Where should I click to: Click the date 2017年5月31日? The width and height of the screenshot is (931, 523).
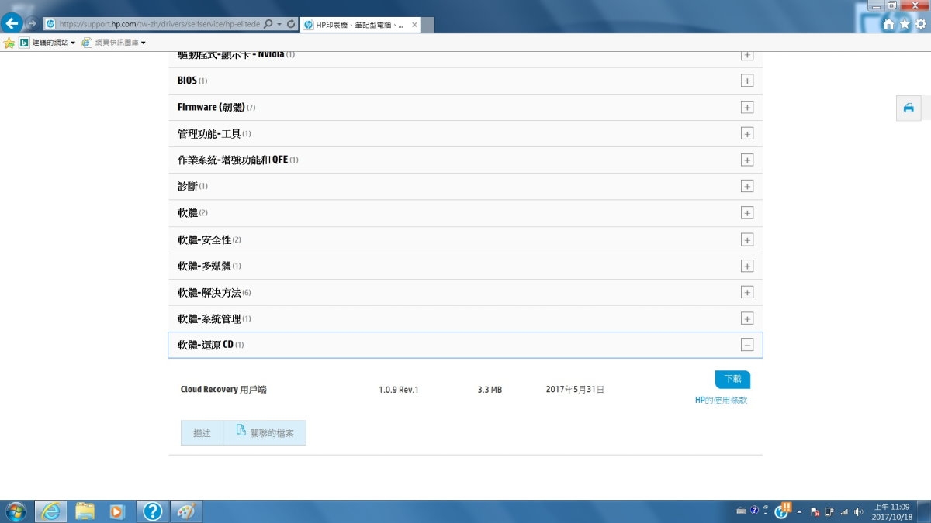click(x=575, y=390)
